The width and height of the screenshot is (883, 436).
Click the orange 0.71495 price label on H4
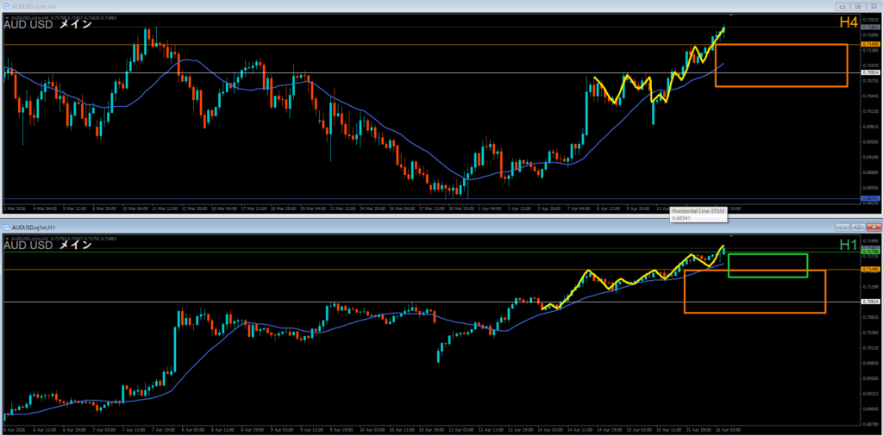[870, 44]
